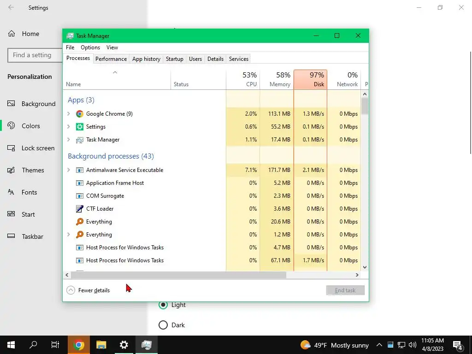Click the Host Process 67.1 MB icon
Image resolution: width=472 pixels, height=354 pixels.
pyautogui.click(x=79, y=260)
